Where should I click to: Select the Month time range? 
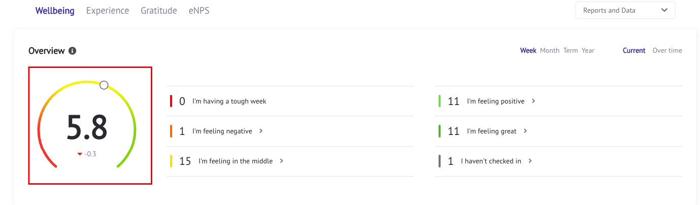tap(550, 51)
